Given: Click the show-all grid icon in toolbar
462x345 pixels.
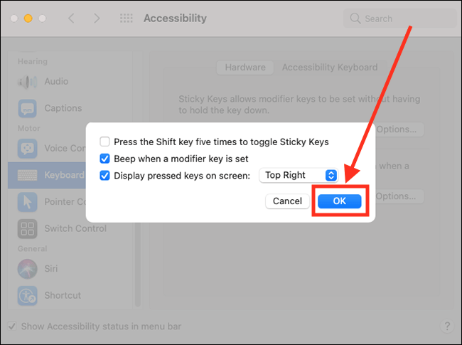Looking at the screenshot, I should point(127,18).
